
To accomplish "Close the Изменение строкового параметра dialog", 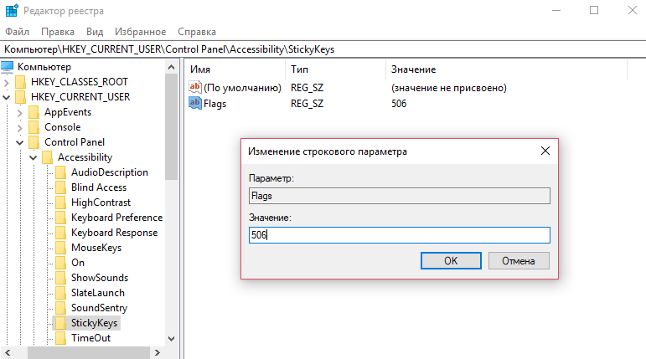I will click(545, 151).
